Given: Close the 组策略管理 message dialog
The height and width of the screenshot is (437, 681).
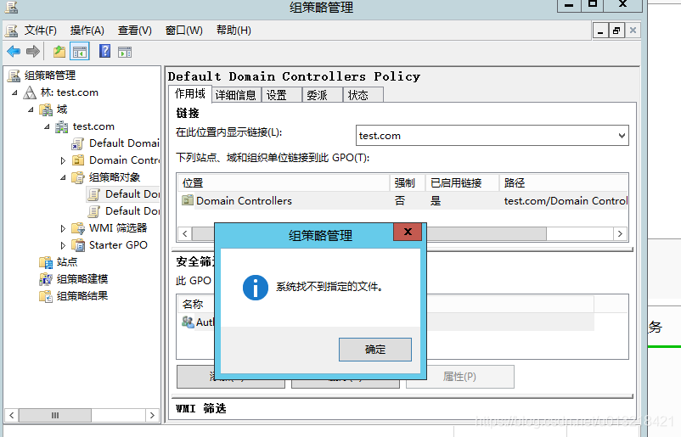Looking at the screenshot, I should coord(408,232).
